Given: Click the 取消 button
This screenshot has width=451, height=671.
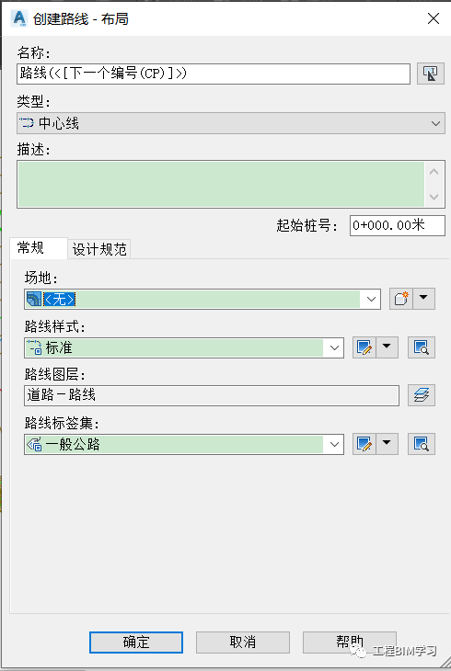Looking at the screenshot, I should (243, 643).
